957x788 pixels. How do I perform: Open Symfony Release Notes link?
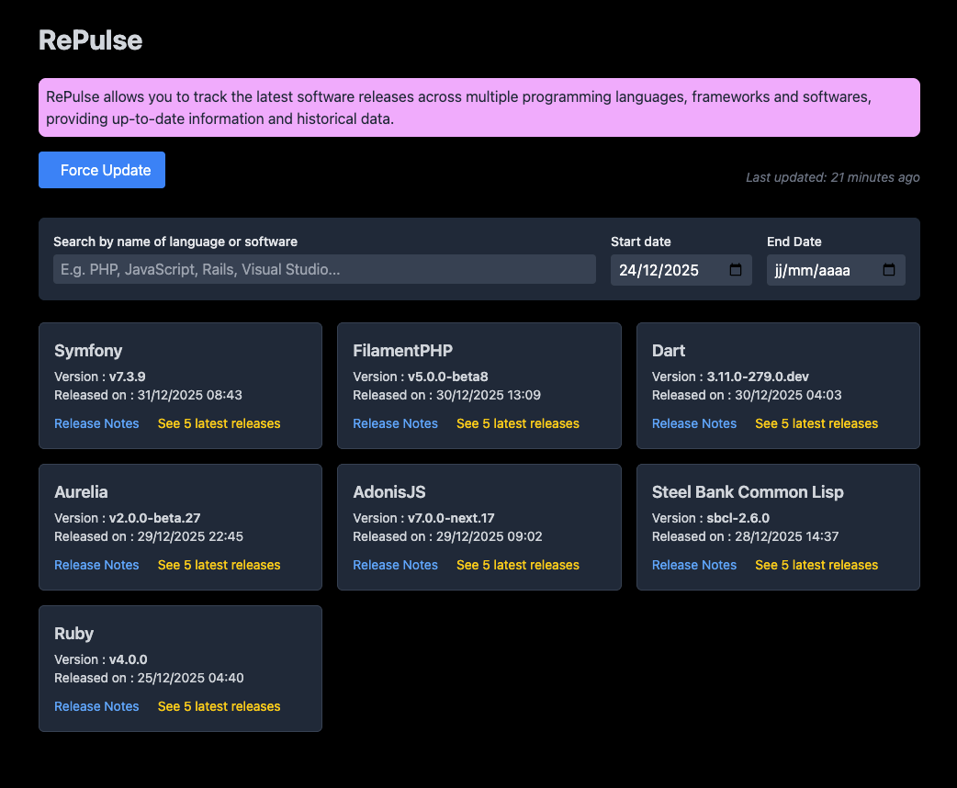click(96, 423)
